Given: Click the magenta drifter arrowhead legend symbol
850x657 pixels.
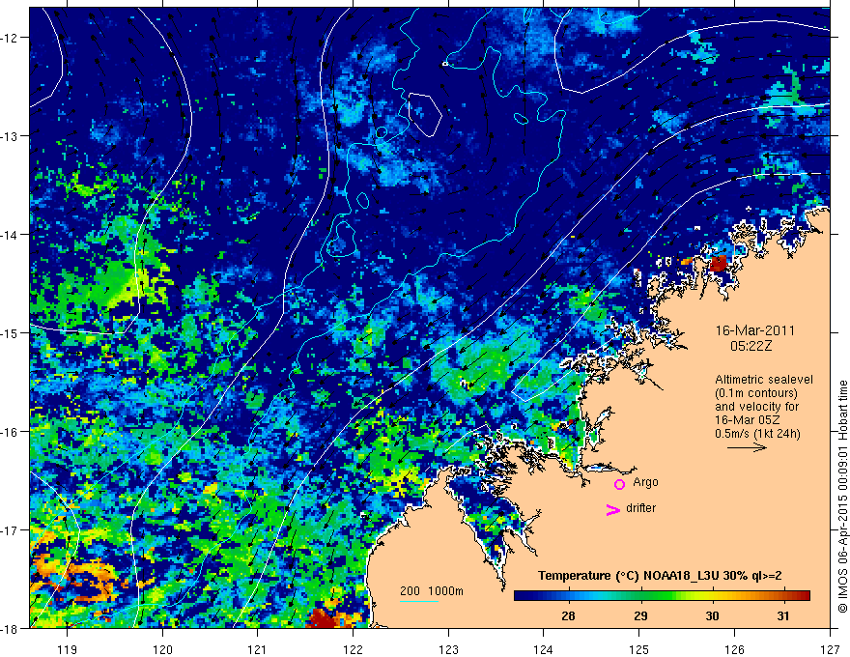Looking at the screenshot, I should coord(613,509).
